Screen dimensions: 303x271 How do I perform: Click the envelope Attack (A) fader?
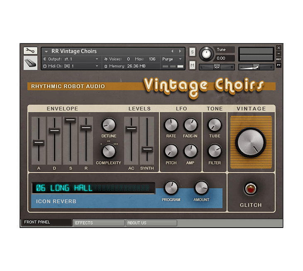point(39,143)
